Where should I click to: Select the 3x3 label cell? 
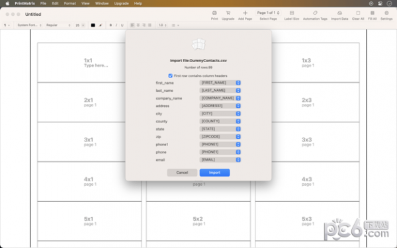(x=315, y=142)
